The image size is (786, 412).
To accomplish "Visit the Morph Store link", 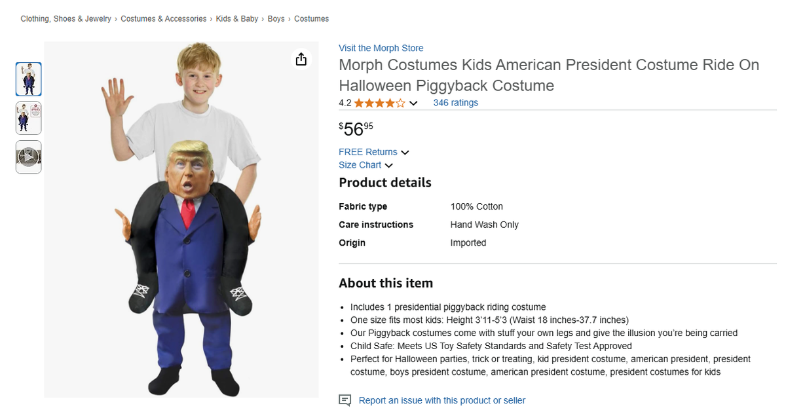I will (381, 48).
